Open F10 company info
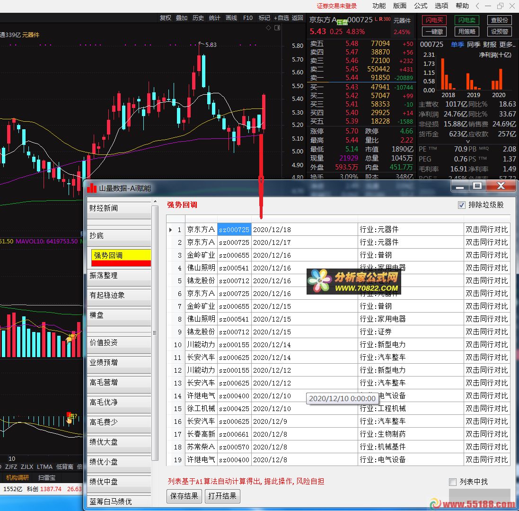The height and width of the screenshot is (511, 519). [x=247, y=18]
